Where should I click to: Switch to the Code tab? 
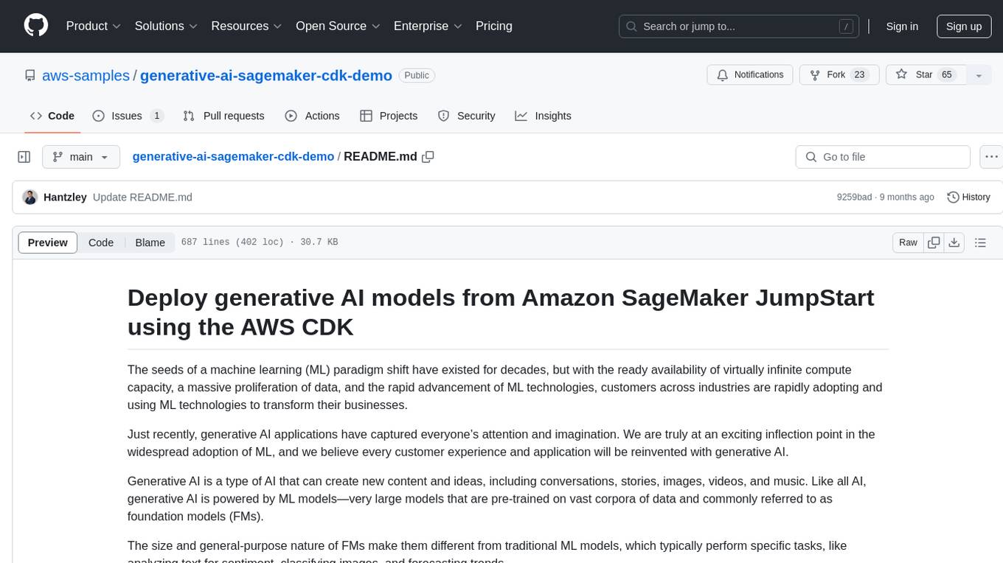(52, 116)
